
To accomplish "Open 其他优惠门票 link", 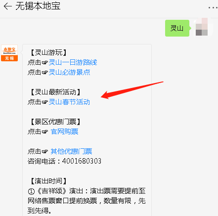I will pyautogui.click(x=71, y=151).
